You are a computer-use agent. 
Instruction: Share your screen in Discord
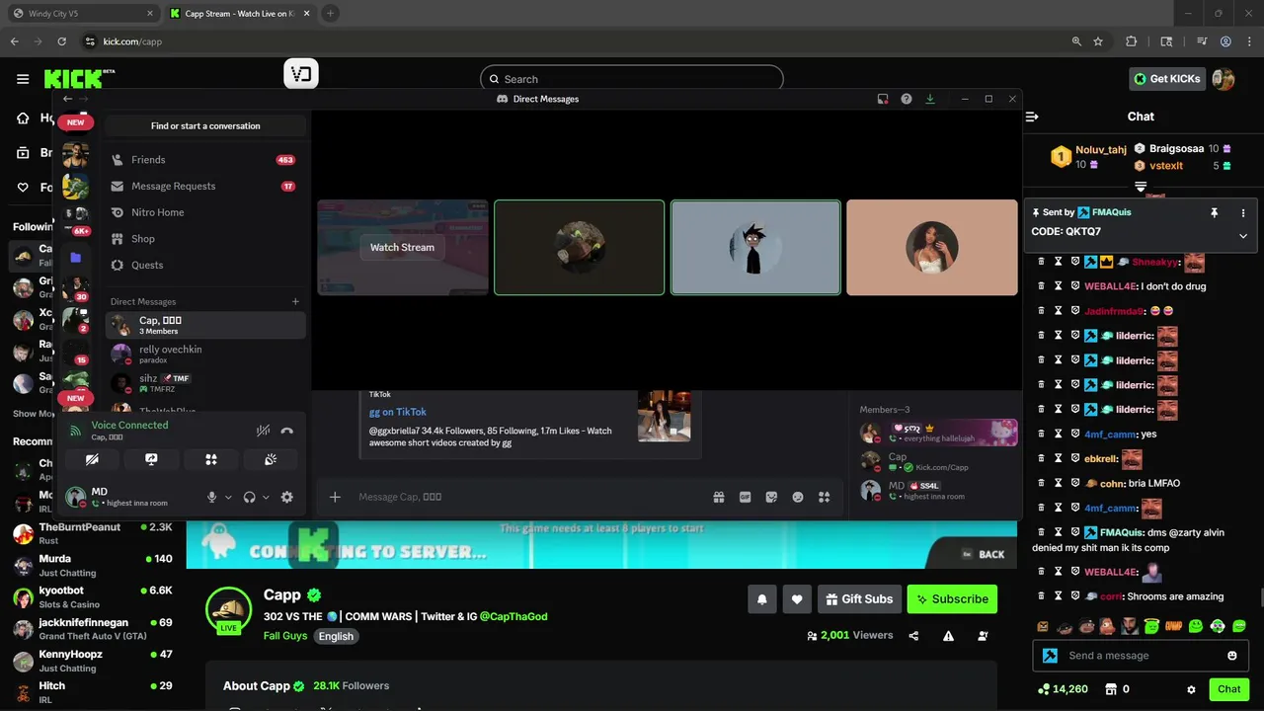point(151,459)
